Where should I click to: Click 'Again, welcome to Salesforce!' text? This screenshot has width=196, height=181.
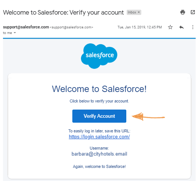99,166
